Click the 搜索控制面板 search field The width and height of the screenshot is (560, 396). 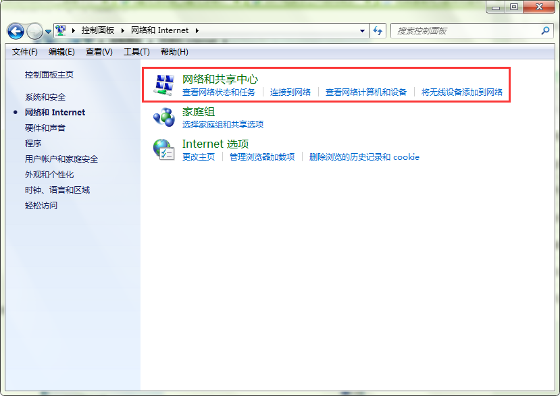(x=466, y=30)
